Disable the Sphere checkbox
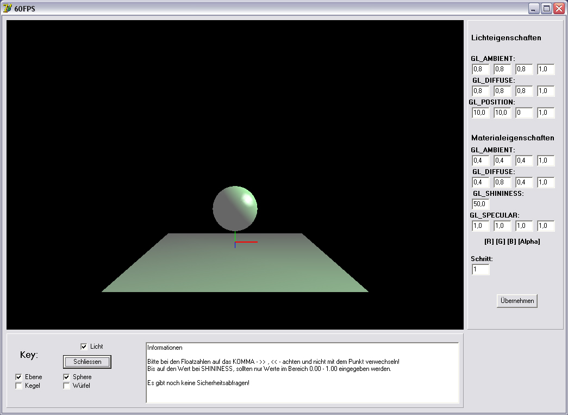This screenshot has height=415, width=568. coord(67,377)
